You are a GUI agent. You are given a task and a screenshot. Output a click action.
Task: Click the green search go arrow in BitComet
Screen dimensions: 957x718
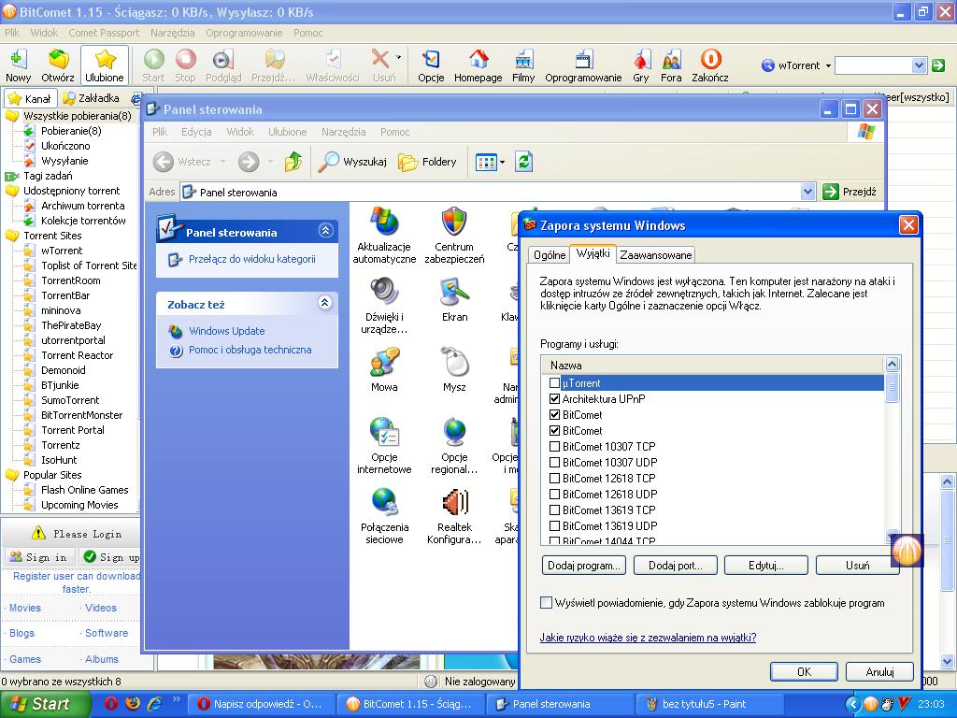click(938, 65)
